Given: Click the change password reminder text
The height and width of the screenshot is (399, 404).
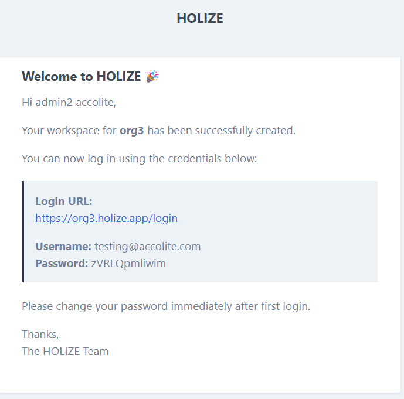Looking at the screenshot, I should tap(166, 306).
